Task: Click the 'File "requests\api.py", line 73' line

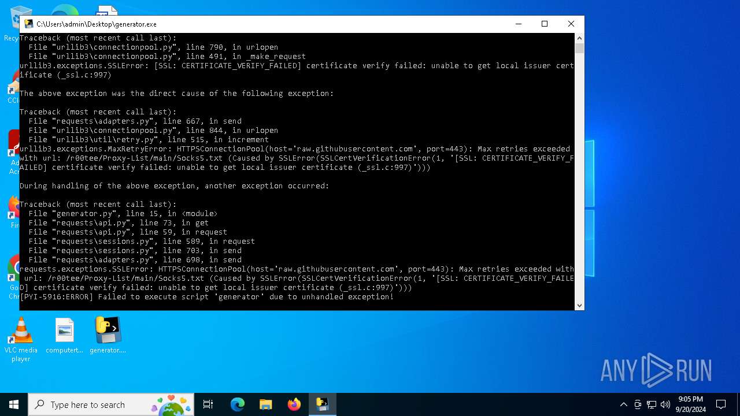Action: [x=119, y=222]
